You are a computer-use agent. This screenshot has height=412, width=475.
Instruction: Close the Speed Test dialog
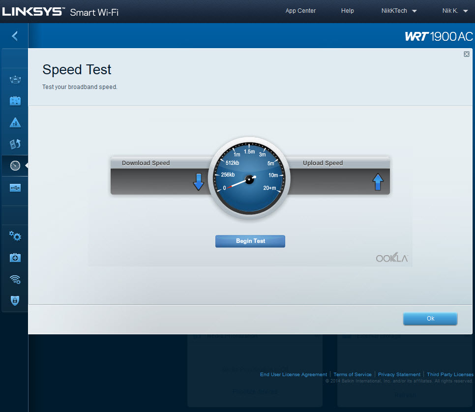coord(467,54)
